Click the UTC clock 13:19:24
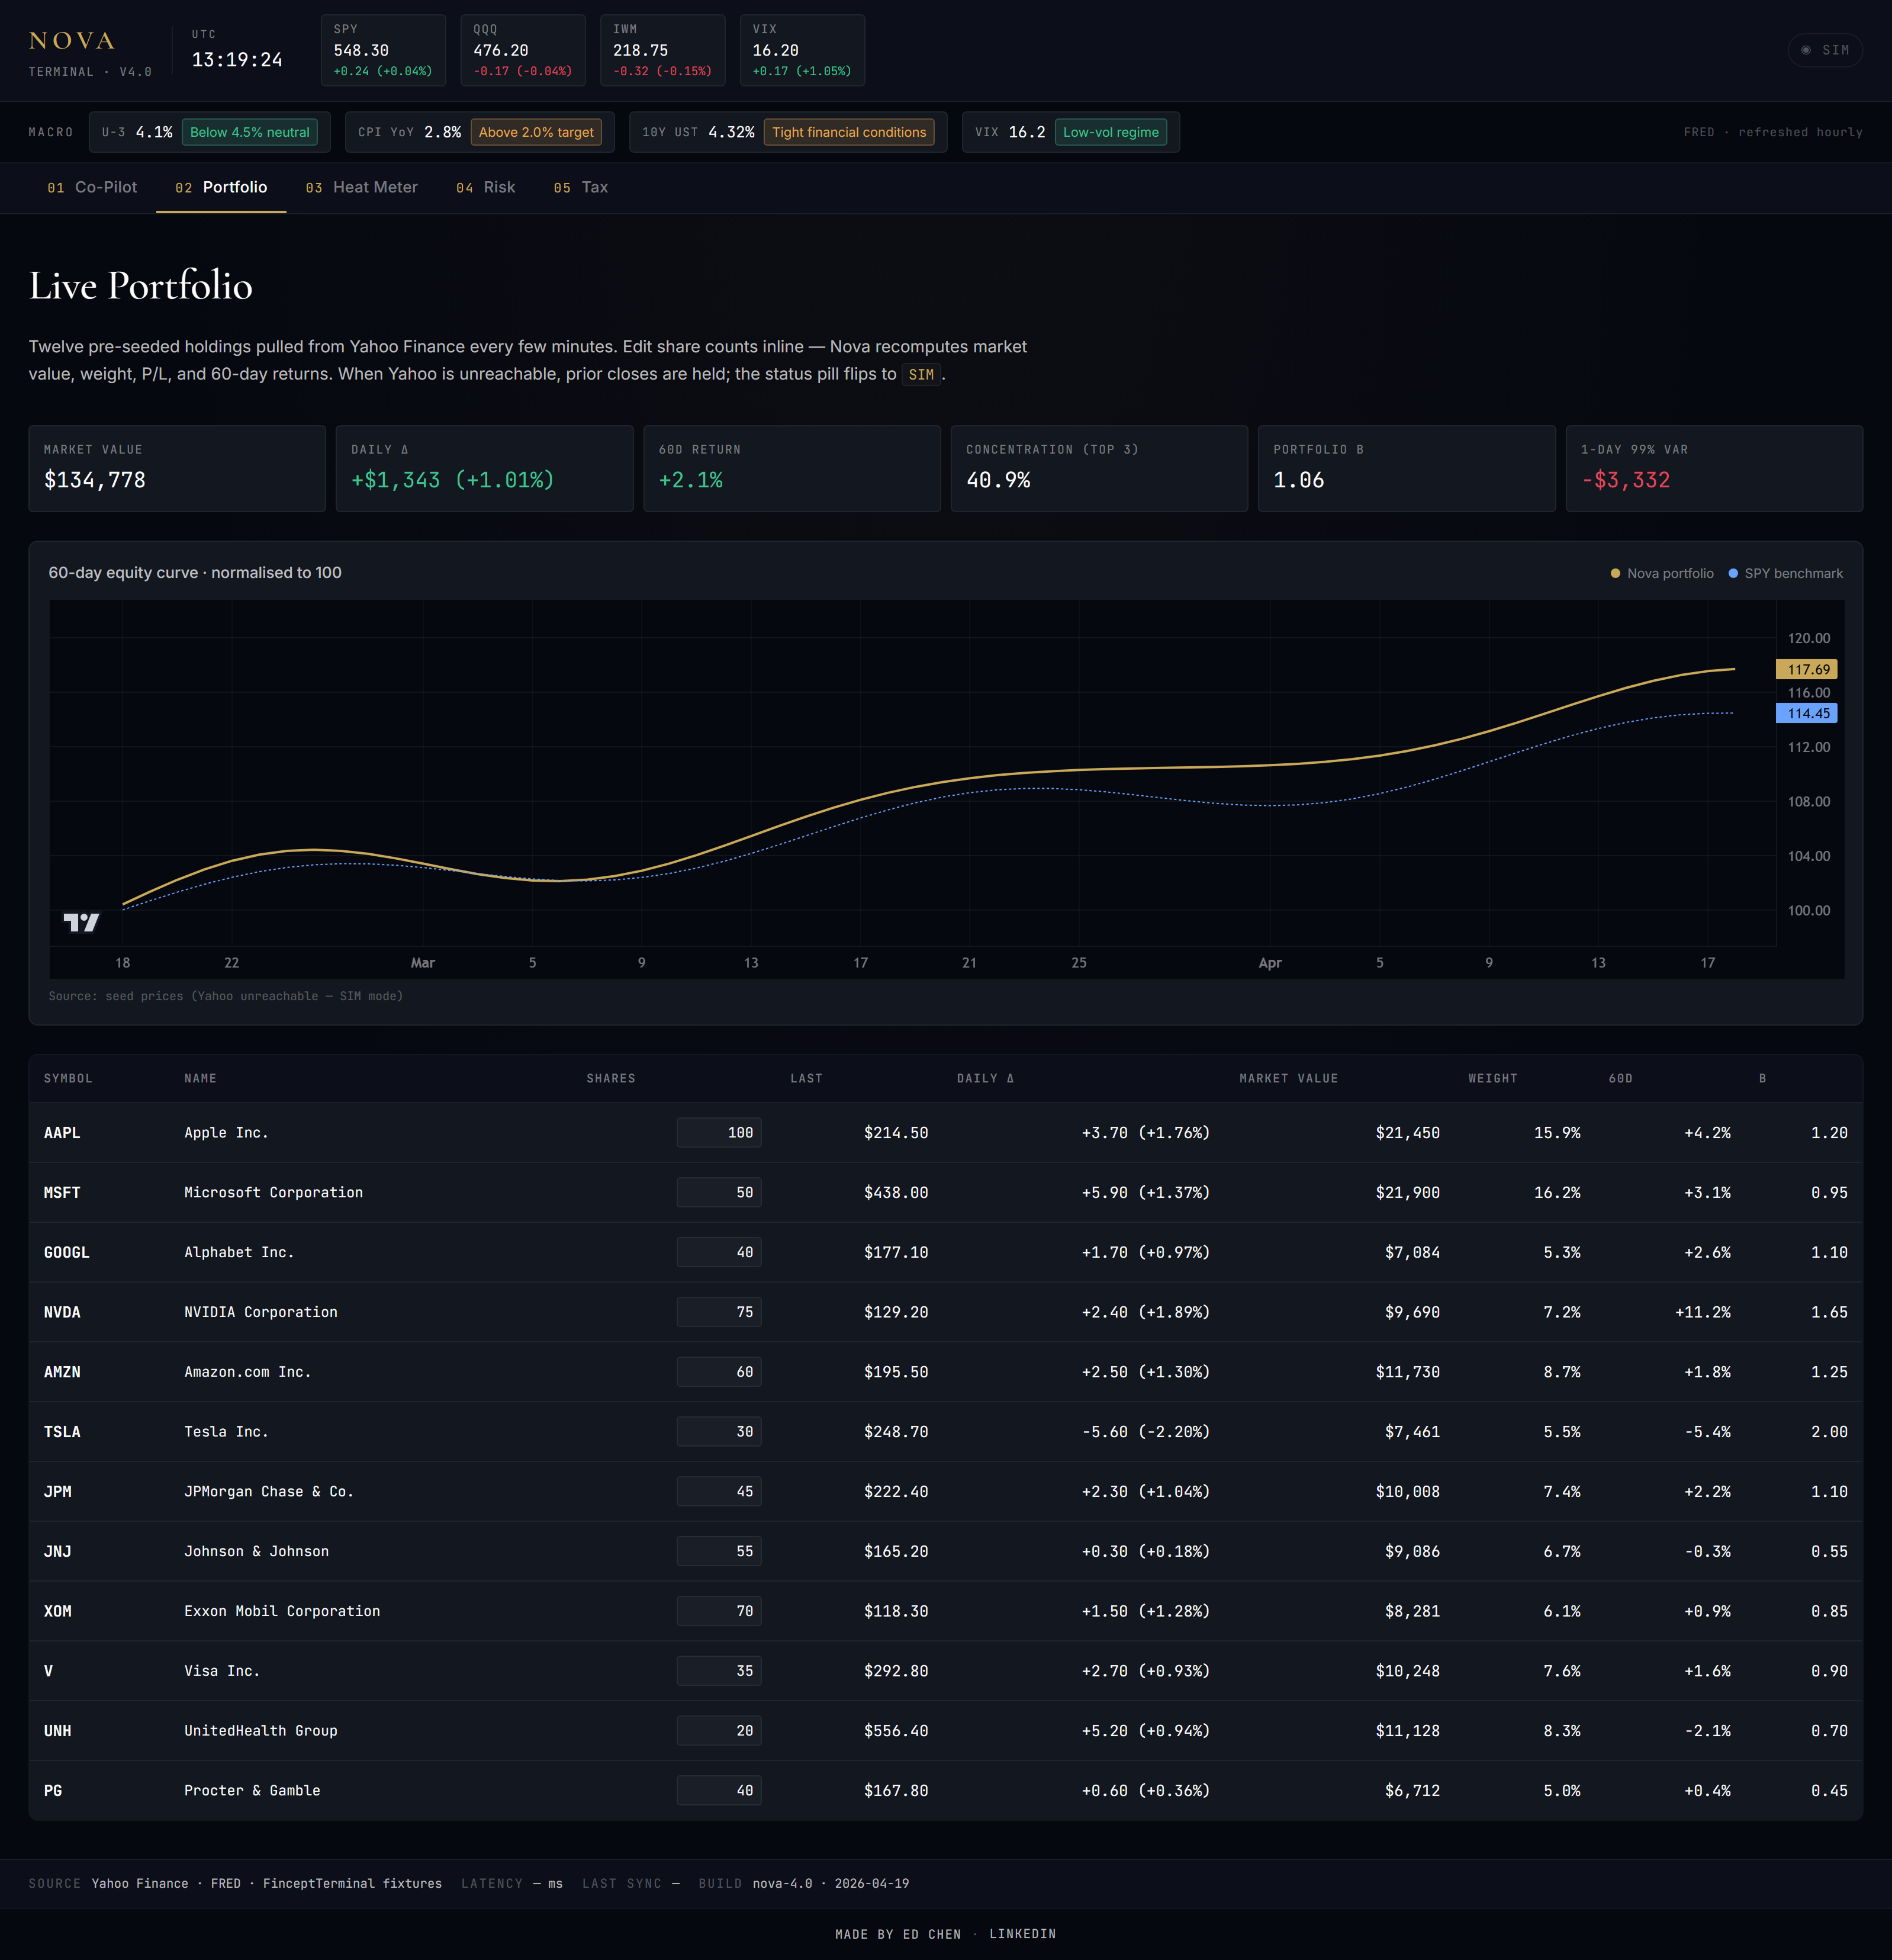This screenshot has height=1960, width=1892. pos(237,60)
